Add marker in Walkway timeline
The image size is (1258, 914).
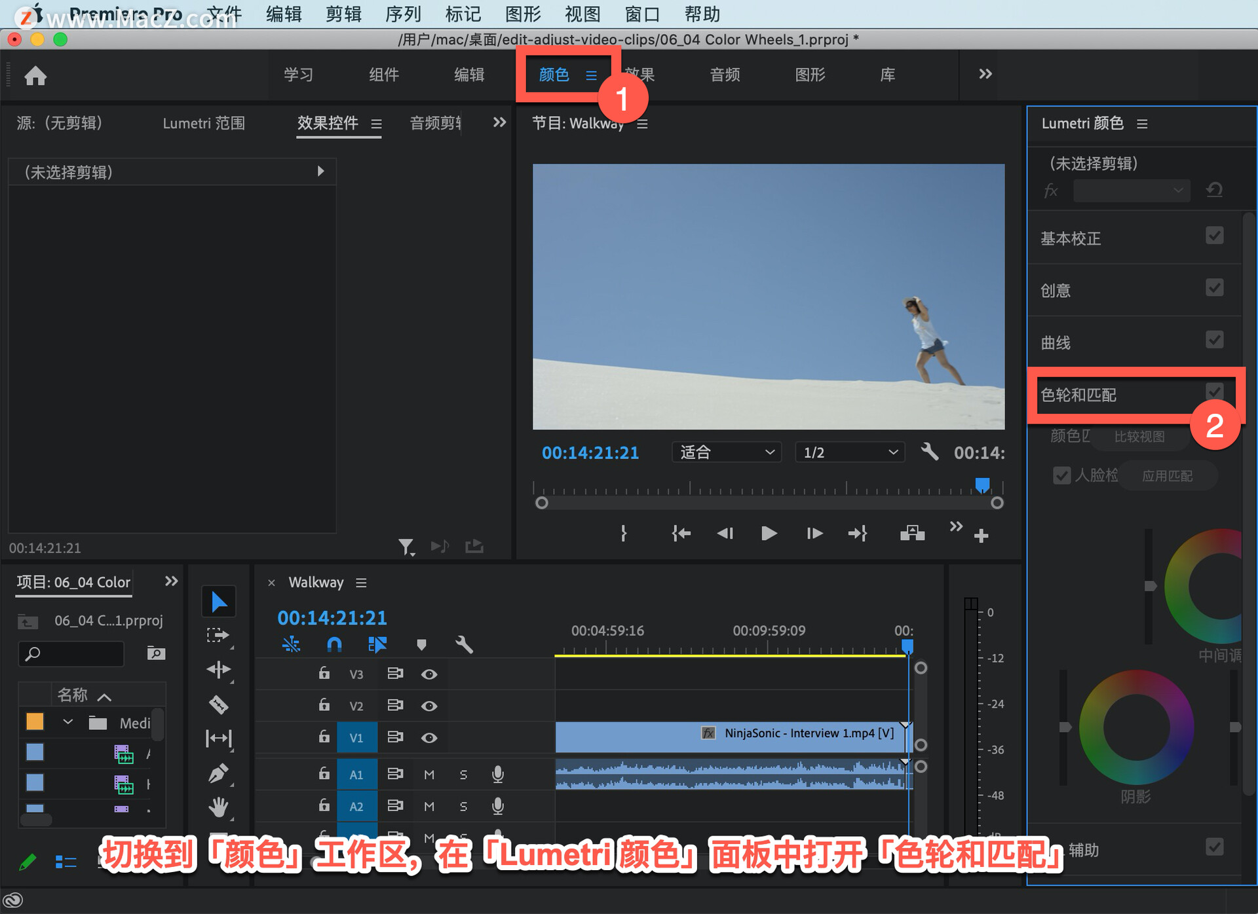pyautogui.click(x=421, y=645)
